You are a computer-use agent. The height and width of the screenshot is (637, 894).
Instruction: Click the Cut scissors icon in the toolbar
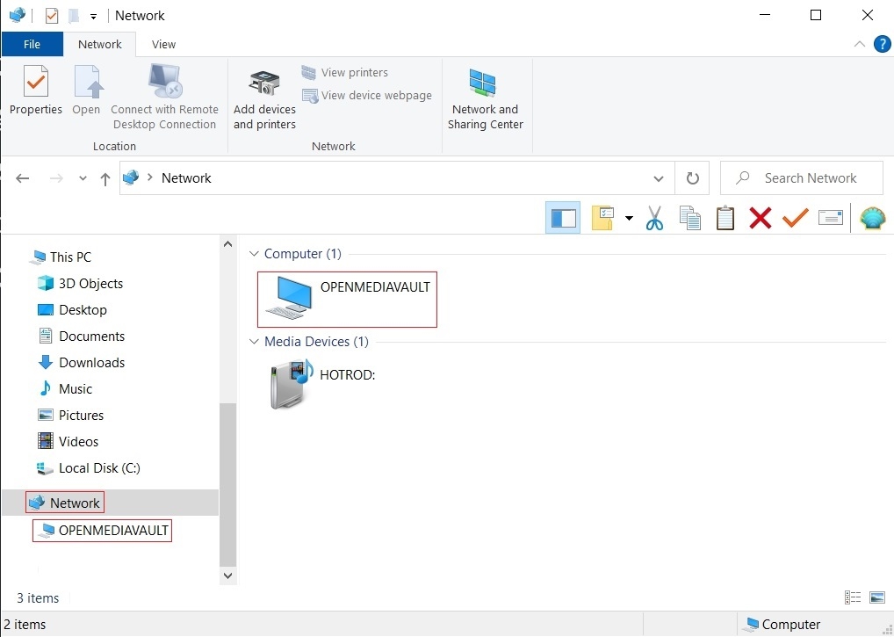654,218
